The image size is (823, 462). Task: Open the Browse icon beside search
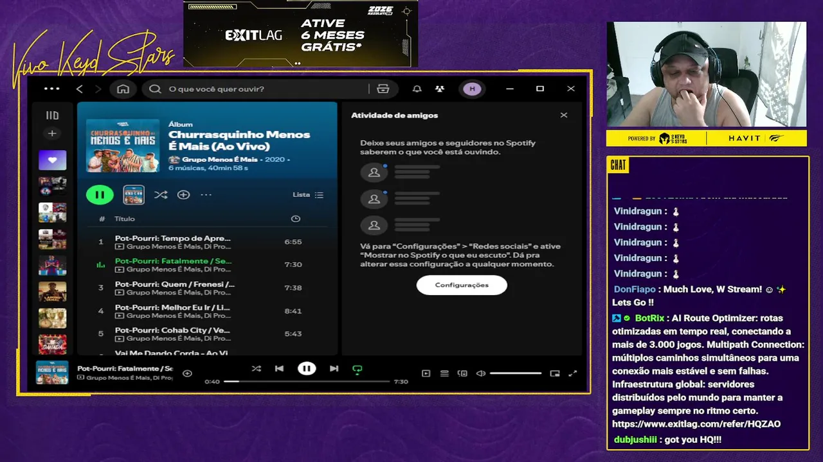(383, 89)
